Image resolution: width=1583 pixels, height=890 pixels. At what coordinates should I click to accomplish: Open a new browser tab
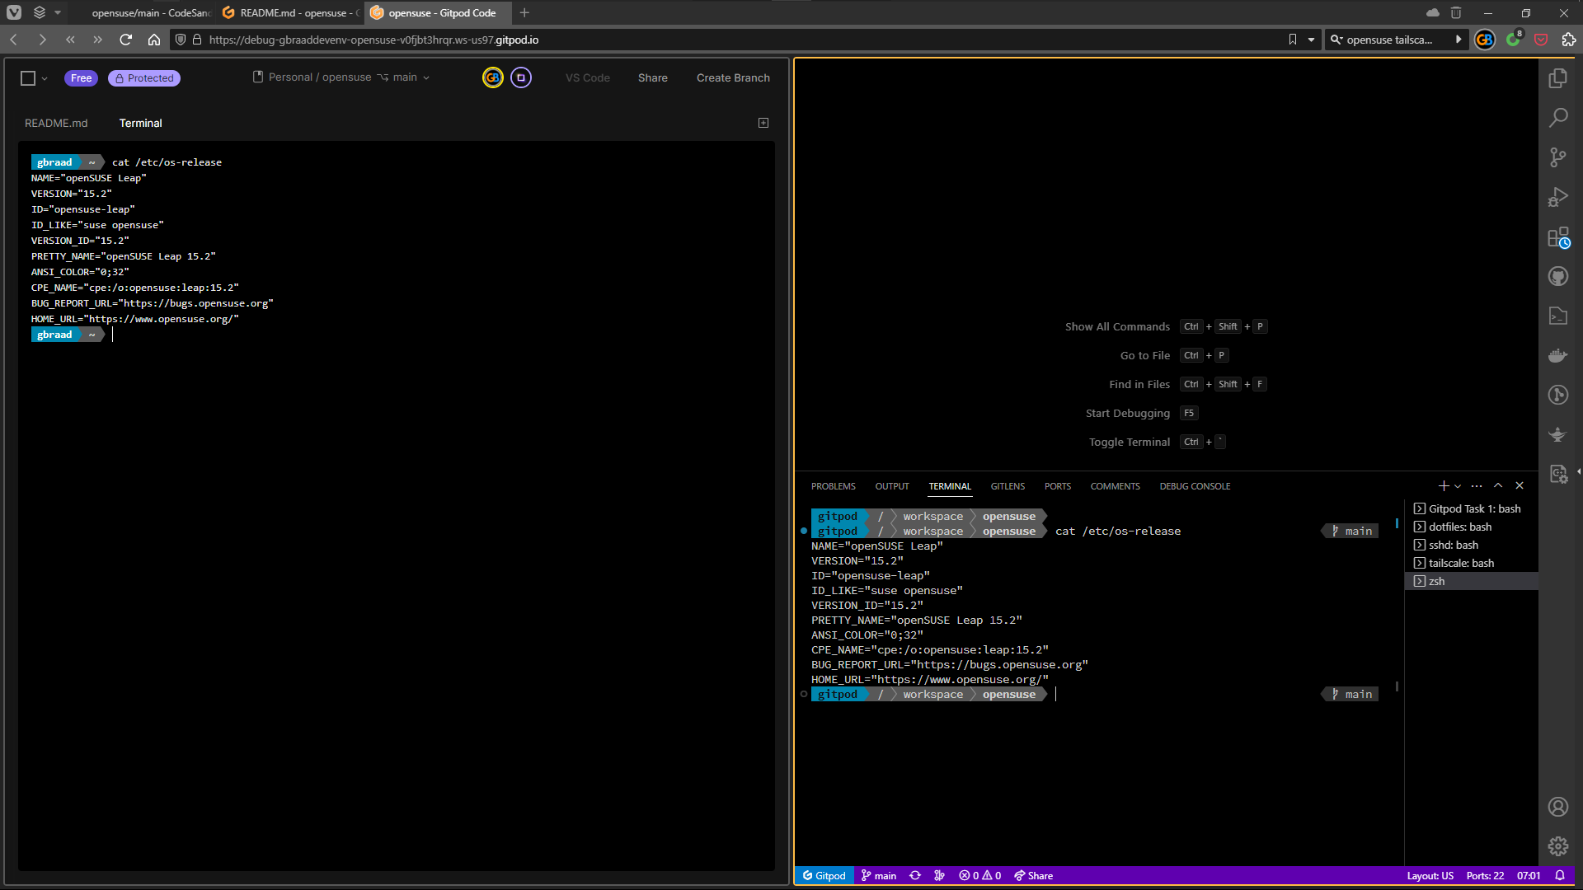pos(524,13)
